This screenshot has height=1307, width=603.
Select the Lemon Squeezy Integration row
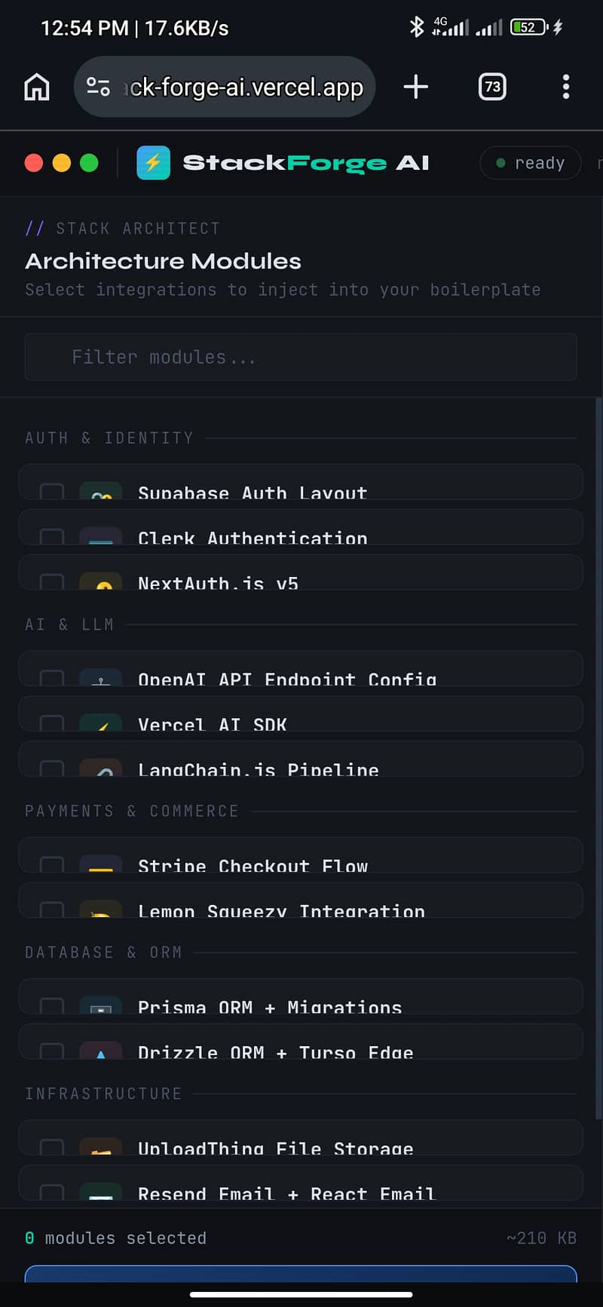[301, 900]
